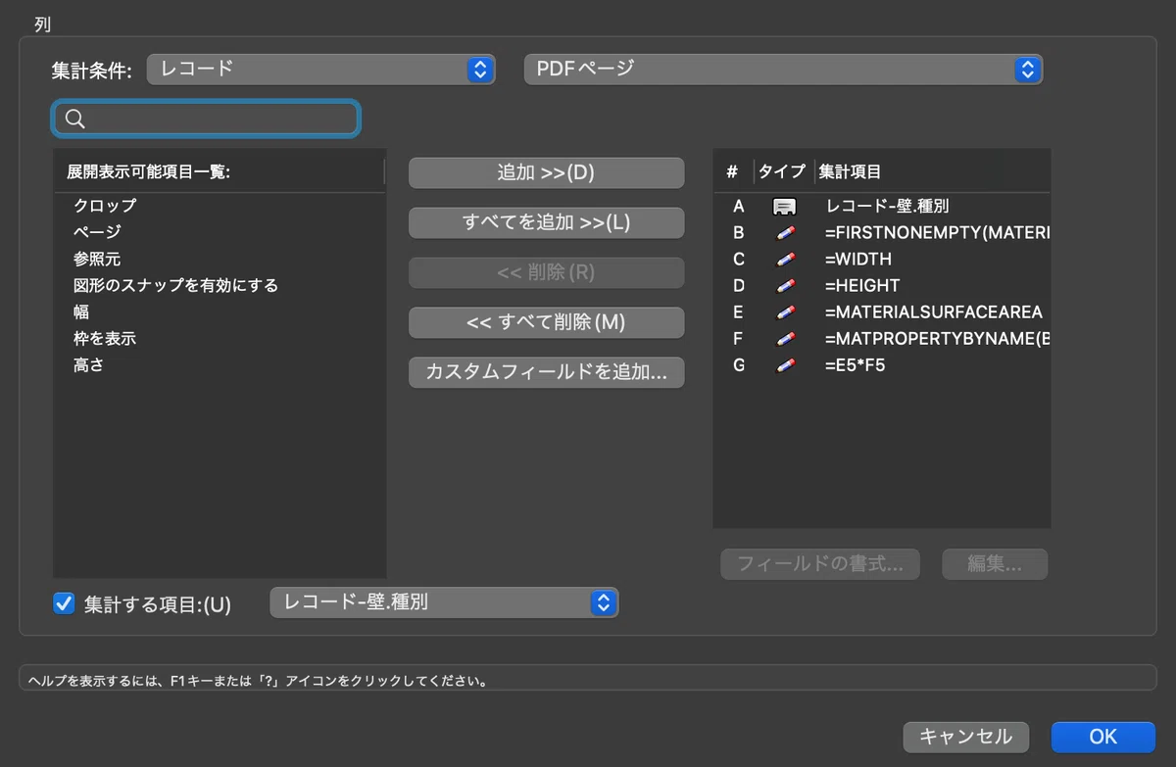Viewport: 1176px width, 767px height.
Task: Click the pencil icon in row E
Action: [x=784, y=312]
